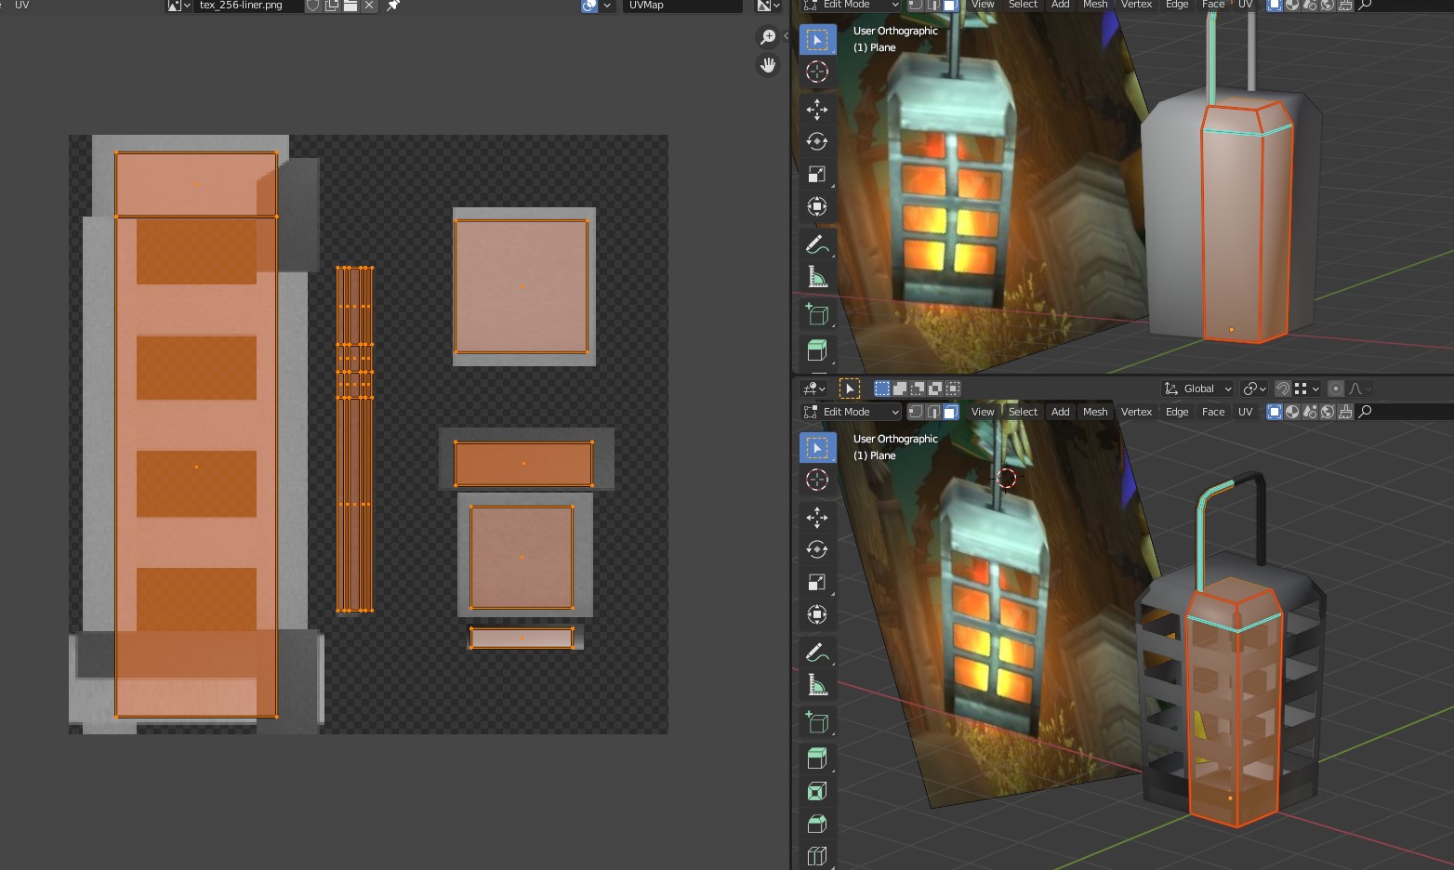Select the Move tool in upper viewport

(x=817, y=110)
